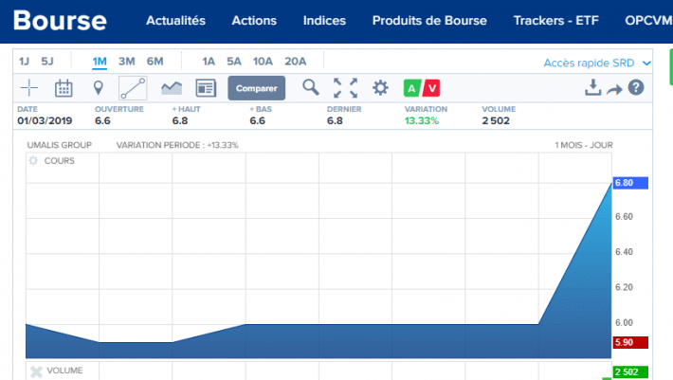Open the calendar date picker
673x380 pixels.
click(64, 88)
